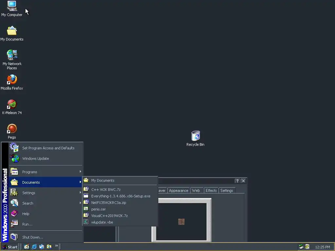Viewport: 335px width, 251px height.
Task: Open the My Computer desktop icon
Action: pyautogui.click(x=12, y=9)
